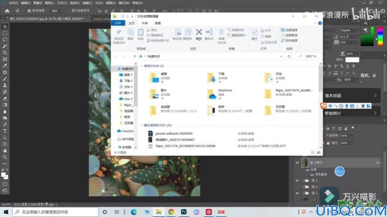Toggle visibility of 渐变叠加 effect

pos(312,174)
